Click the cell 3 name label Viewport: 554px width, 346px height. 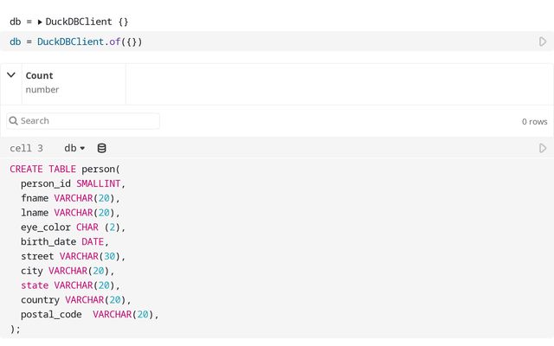[x=26, y=148]
